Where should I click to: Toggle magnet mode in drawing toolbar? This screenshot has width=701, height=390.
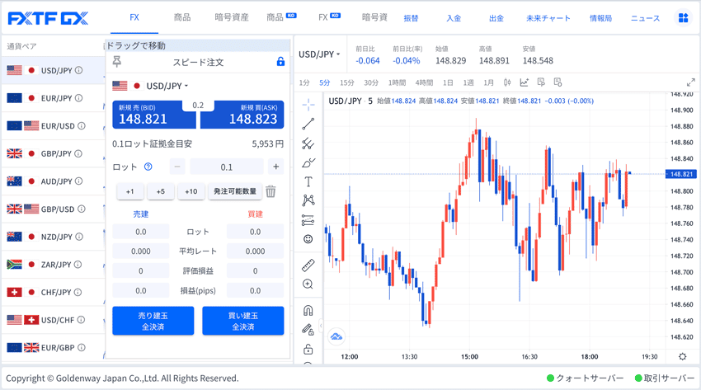(x=308, y=311)
